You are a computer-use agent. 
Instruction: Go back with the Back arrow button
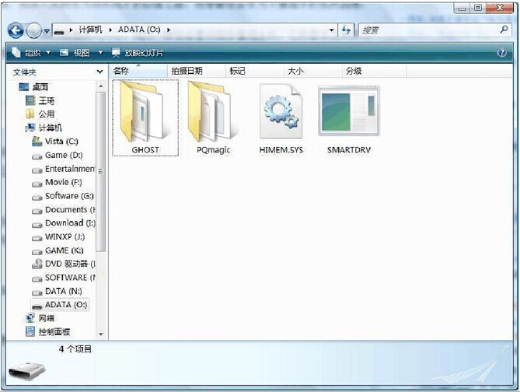point(16,30)
